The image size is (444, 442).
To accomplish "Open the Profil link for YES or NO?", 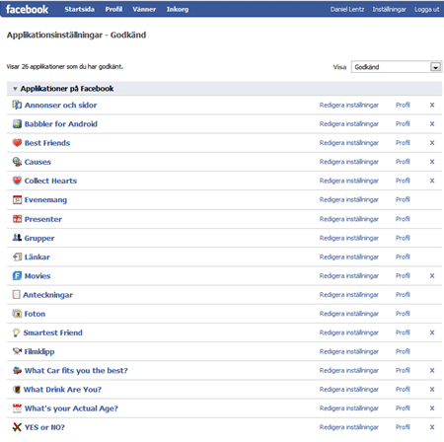I will pos(403,427).
